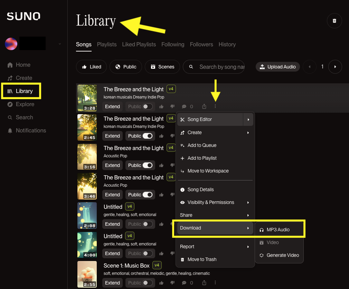This screenshot has height=289, width=349.
Task: Switch to the Liked Playlists tab
Action: click(139, 45)
